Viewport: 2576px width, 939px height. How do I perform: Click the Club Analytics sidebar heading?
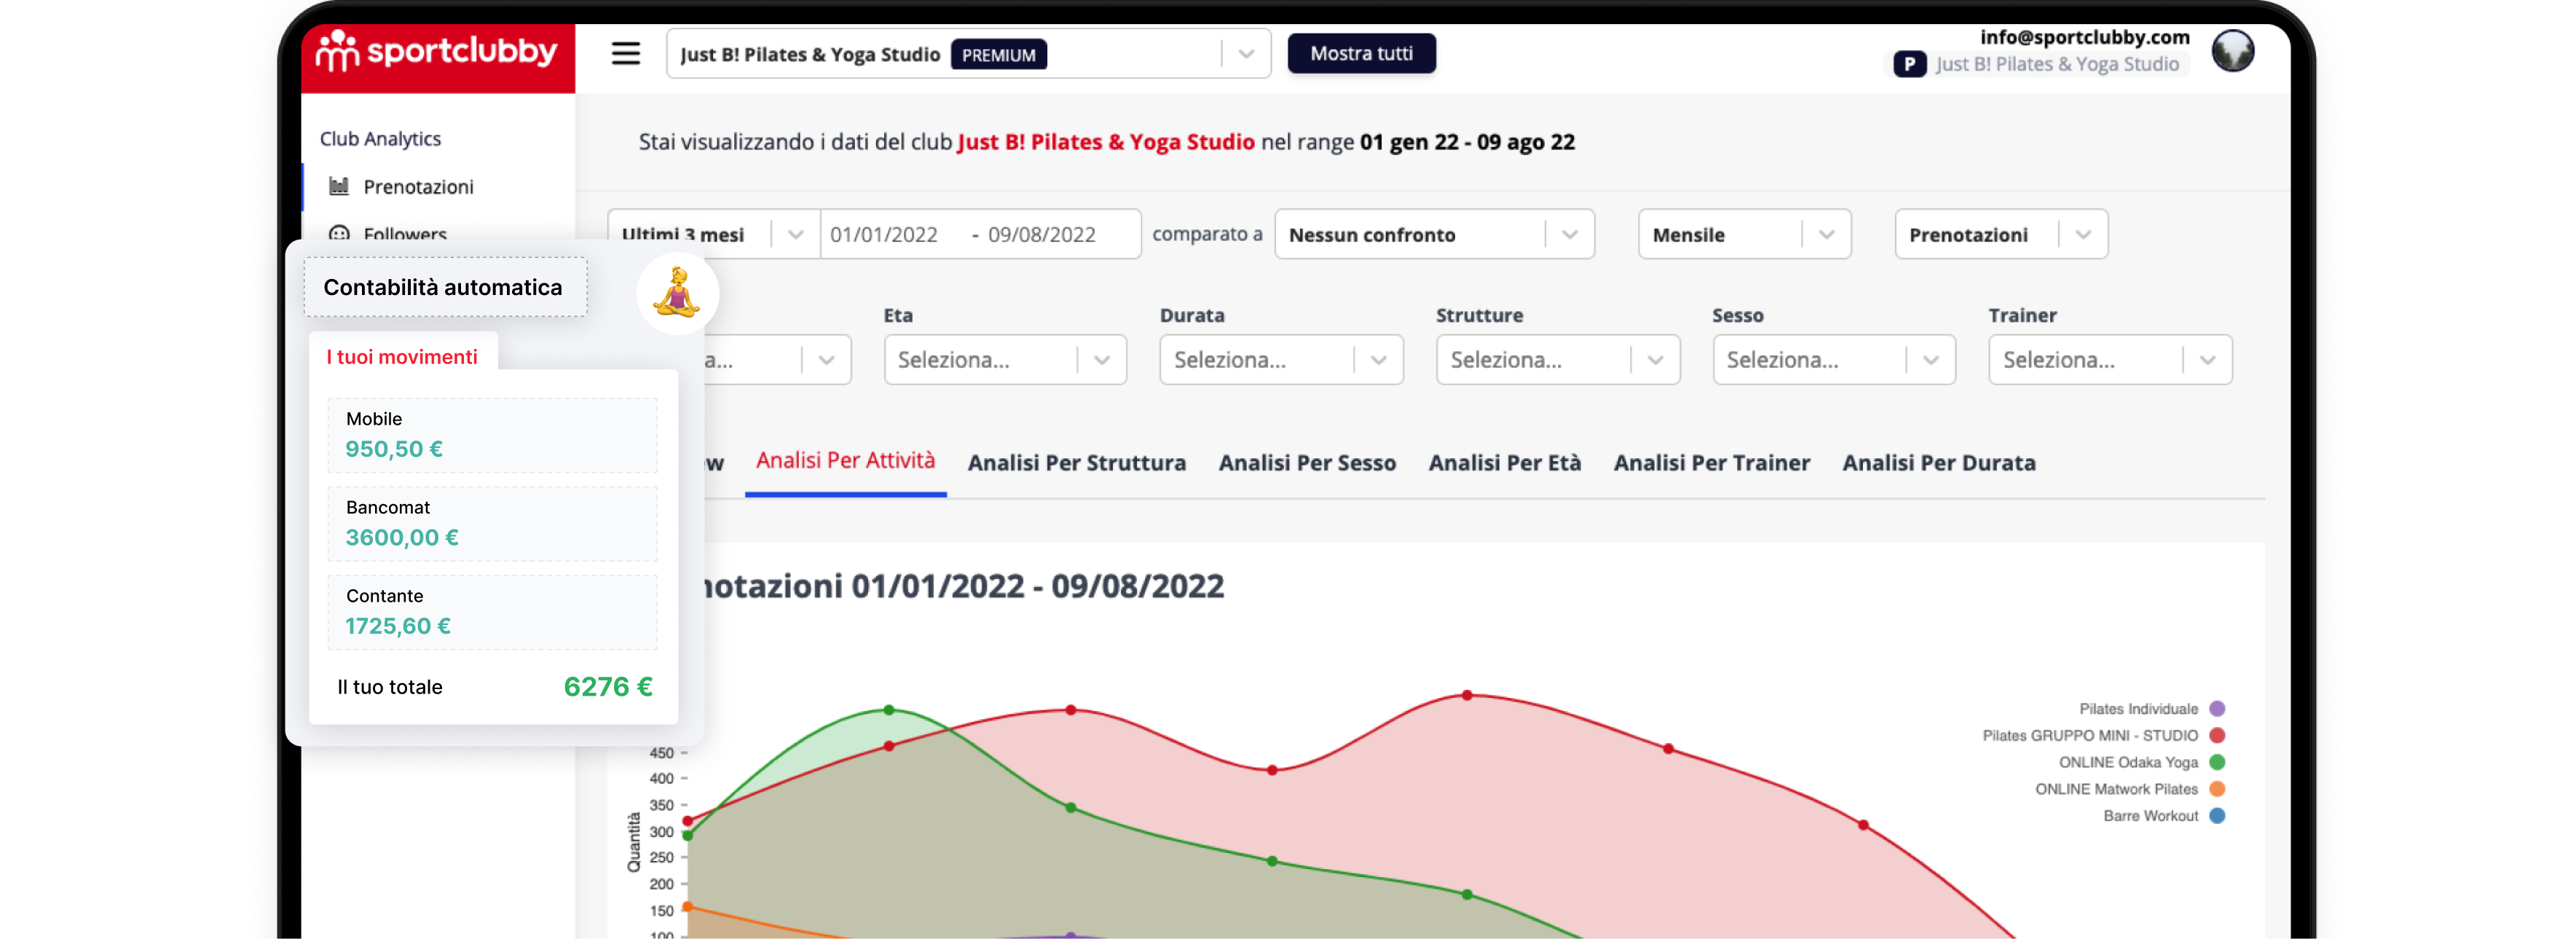coord(380,139)
